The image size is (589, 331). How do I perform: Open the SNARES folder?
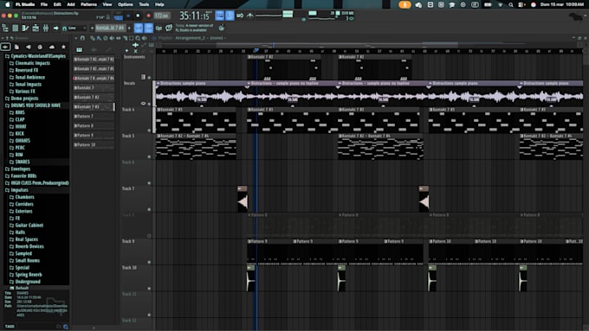(20, 162)
